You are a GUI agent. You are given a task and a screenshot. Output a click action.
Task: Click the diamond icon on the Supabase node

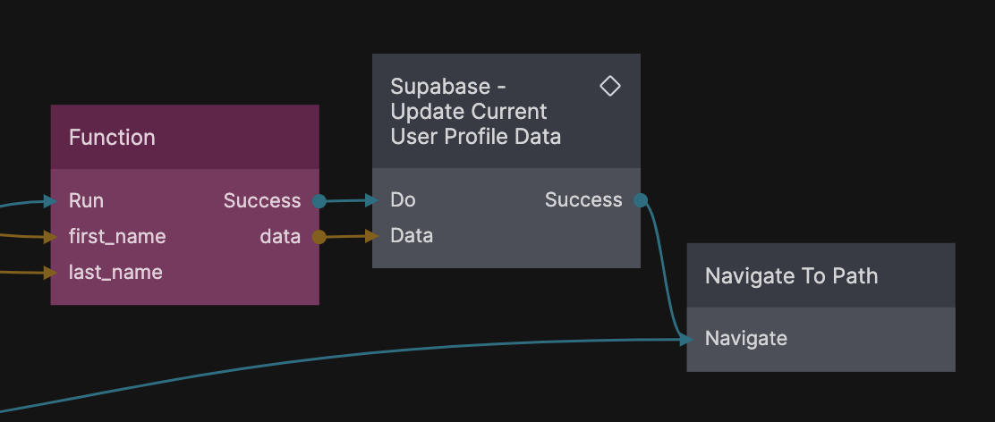coord(610,86)
